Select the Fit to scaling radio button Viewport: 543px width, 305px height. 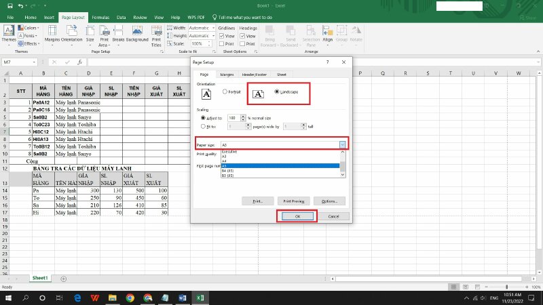(204, 126)
